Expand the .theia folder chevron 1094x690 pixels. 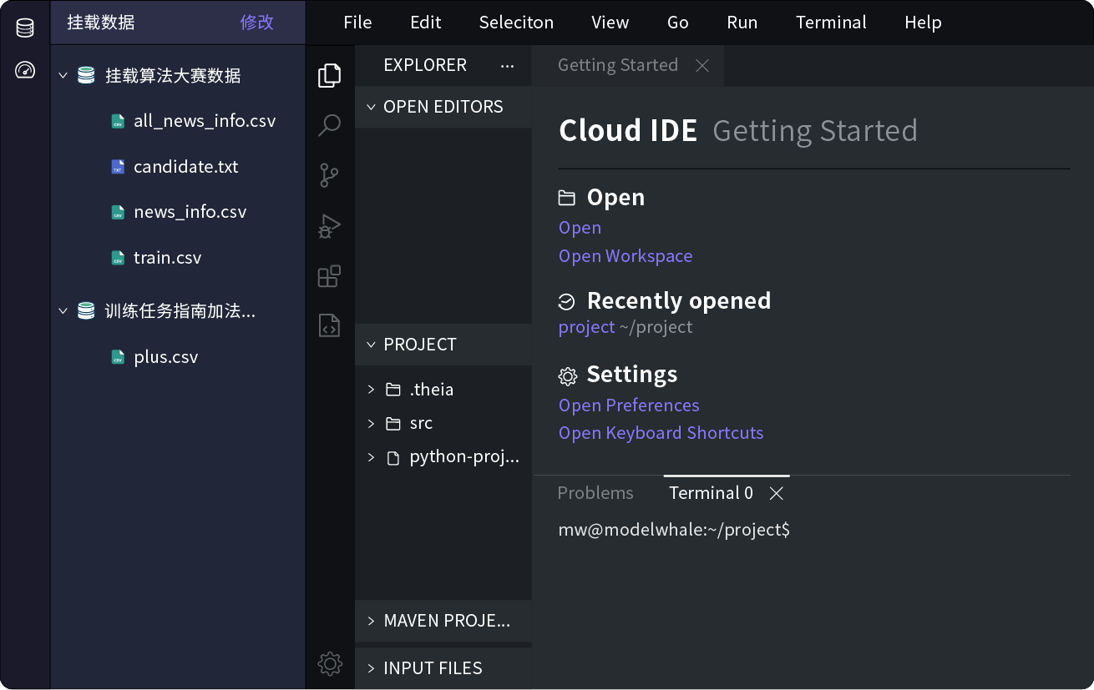371,390
